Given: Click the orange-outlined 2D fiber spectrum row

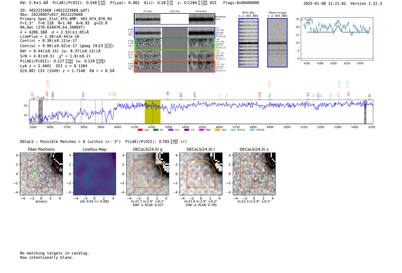Looking at the screenshot, I should [x=175, y=55].
